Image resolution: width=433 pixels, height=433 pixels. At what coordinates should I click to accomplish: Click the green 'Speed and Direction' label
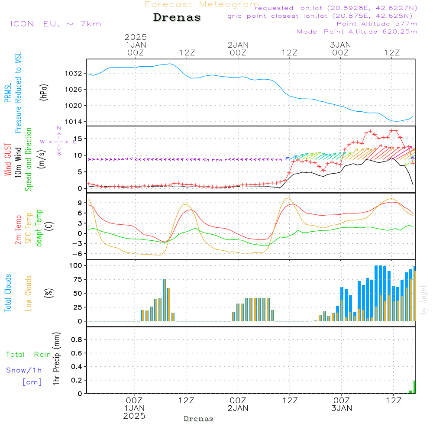coord(28,159)
